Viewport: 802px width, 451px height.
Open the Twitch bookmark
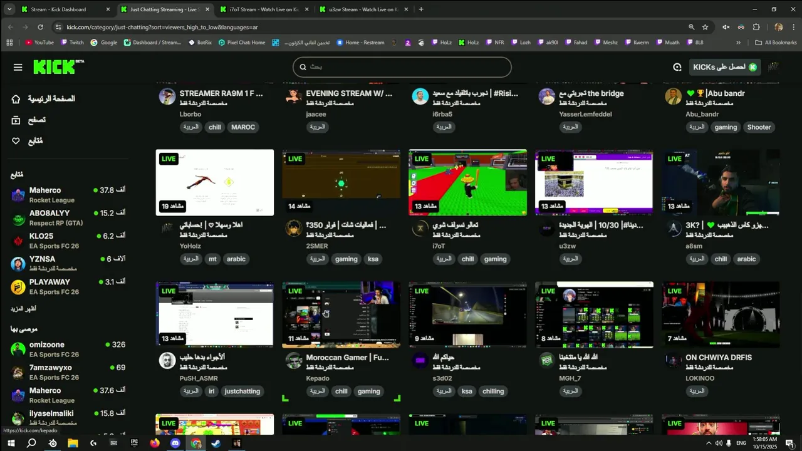coord(71,43)
